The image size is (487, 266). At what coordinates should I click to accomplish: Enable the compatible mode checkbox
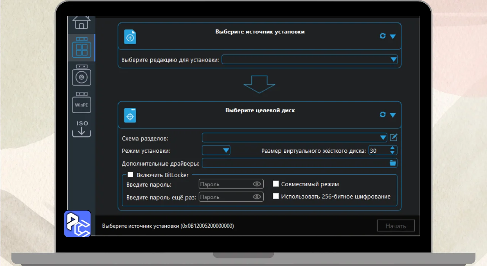click(x=276, y=184)
